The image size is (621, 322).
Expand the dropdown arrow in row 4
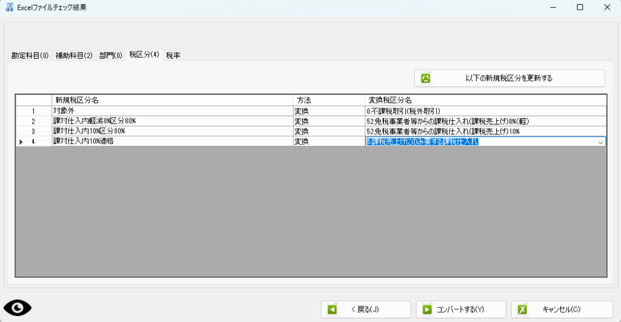coord(600,142)
